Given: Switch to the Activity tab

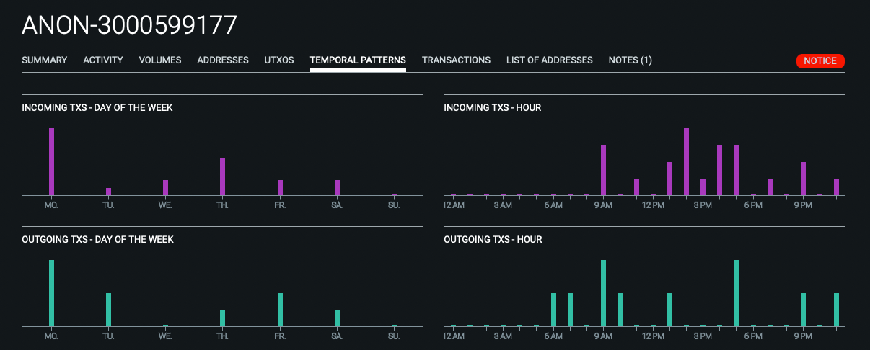Looking at the screenshot, I should [x=103, y=60].
